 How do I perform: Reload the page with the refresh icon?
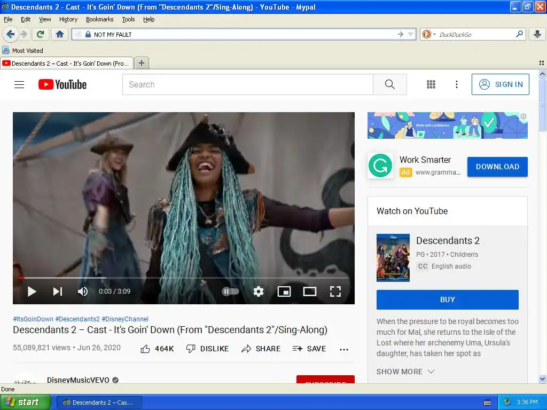[40, 34]
